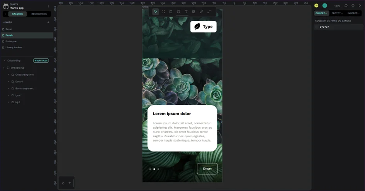
Task: Switch to the Ressources tab
Action: (x=39, y=14)
